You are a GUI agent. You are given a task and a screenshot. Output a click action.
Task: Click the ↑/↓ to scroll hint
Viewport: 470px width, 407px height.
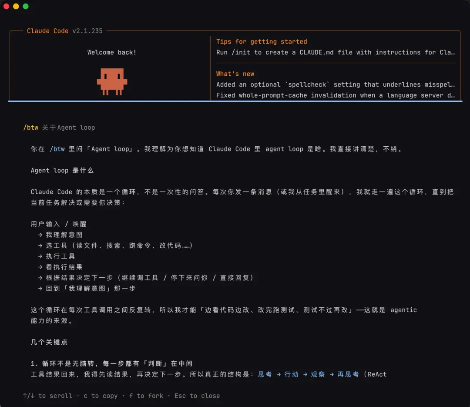click(48, 396)
